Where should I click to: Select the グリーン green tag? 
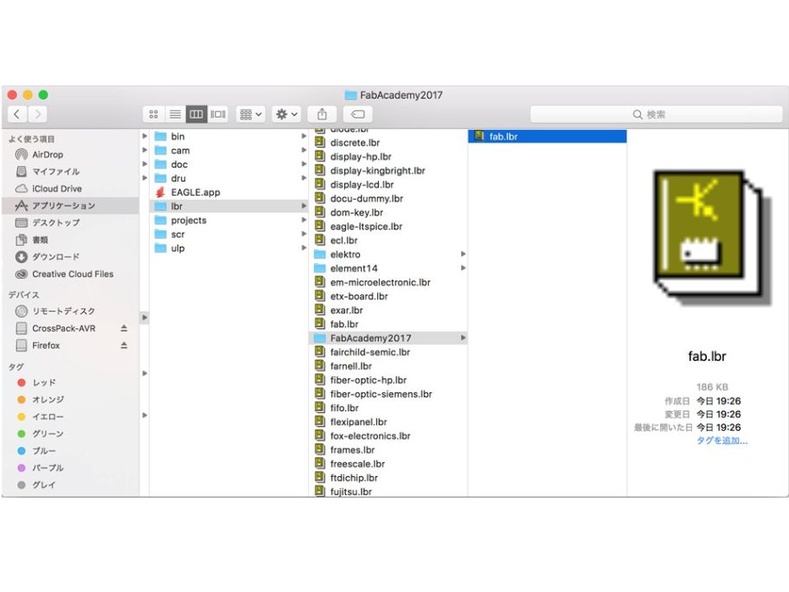coord(70,434)
